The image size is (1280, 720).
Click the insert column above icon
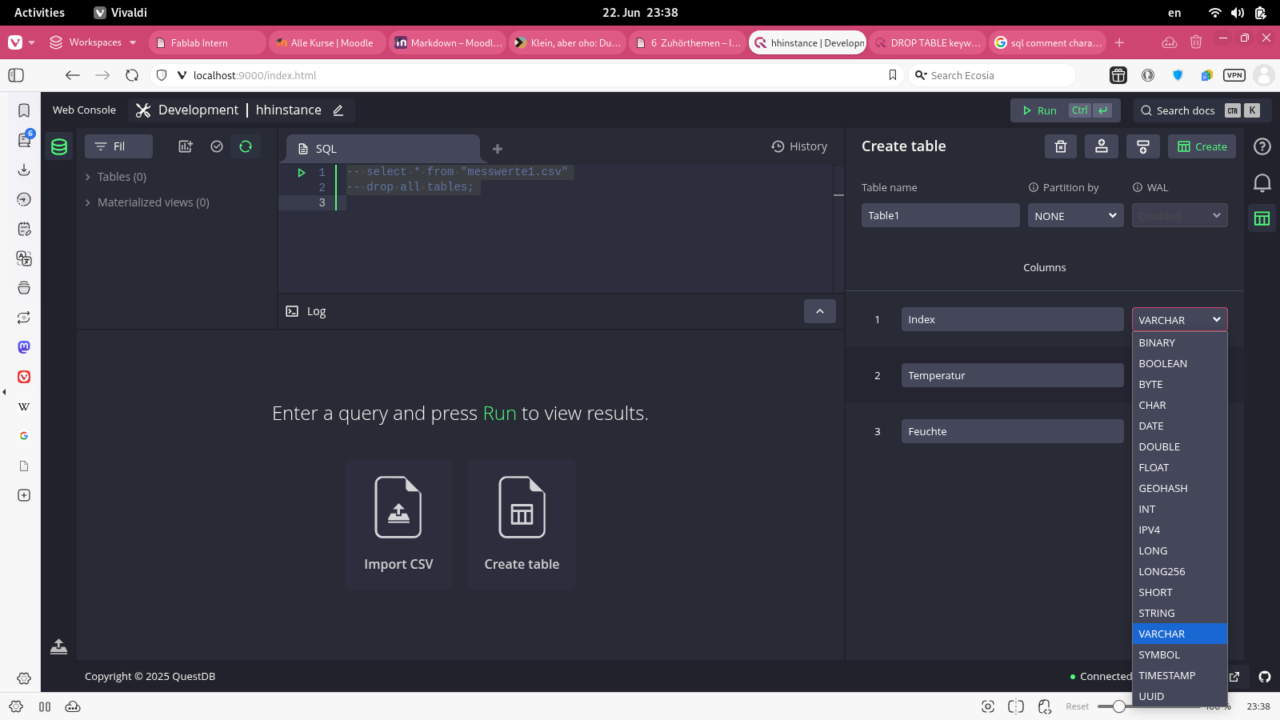(1102, 146)
